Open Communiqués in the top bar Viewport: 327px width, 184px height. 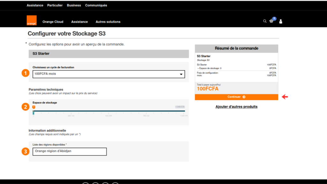pos(96,5)
